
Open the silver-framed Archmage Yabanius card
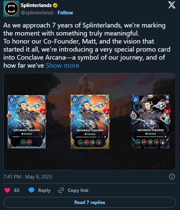pos(27,122)
